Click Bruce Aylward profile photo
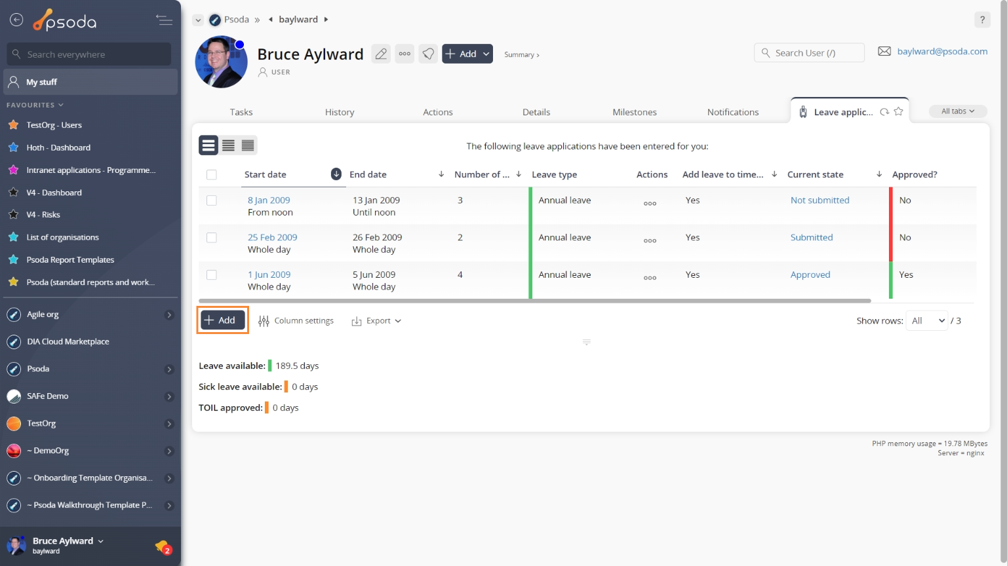The image size is (1007, 566). 221,62
